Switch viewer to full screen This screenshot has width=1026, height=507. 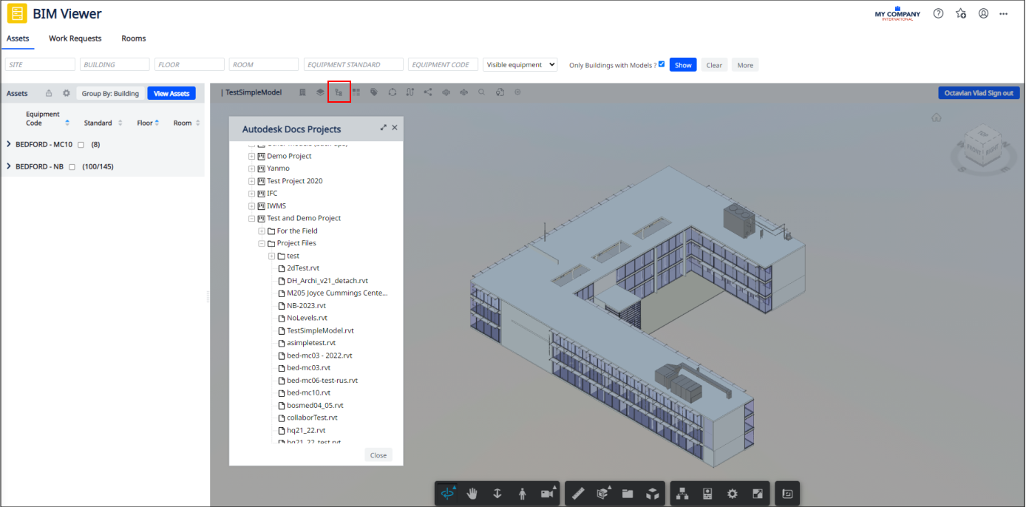[x=758, y=494]
